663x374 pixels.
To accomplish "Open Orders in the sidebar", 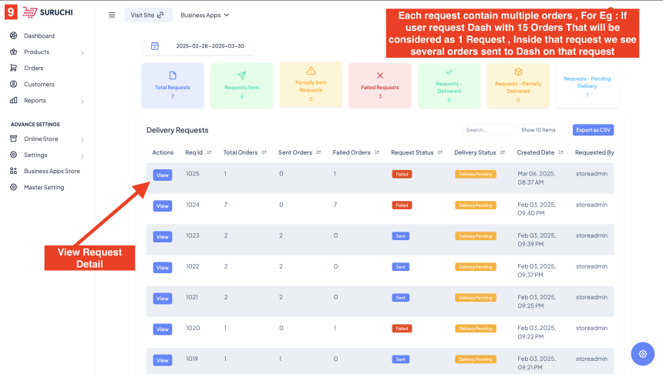I will click(33, 68).
